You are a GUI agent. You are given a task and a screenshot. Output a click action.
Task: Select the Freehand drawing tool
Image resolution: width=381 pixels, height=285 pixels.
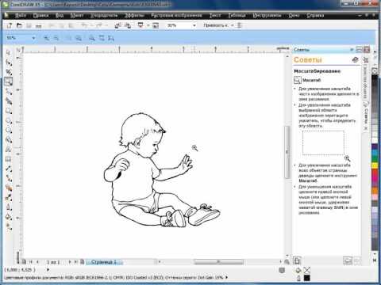pyautogui.click(x=9, y=91)
